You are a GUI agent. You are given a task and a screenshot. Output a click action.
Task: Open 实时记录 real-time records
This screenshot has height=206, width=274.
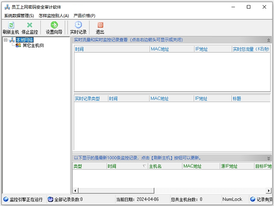[78, 25]
